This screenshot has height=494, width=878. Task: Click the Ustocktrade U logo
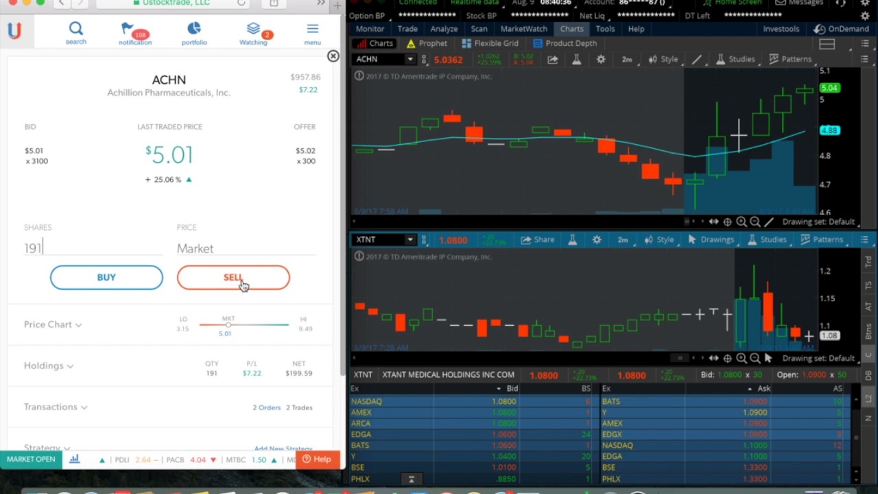click(x=14, y=30)
